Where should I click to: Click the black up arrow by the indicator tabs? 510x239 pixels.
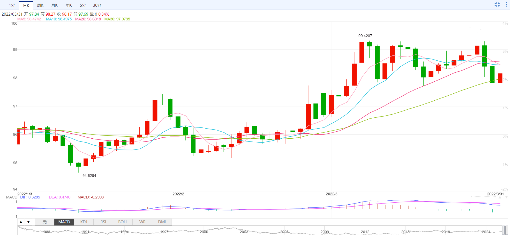tap(21, 222)
